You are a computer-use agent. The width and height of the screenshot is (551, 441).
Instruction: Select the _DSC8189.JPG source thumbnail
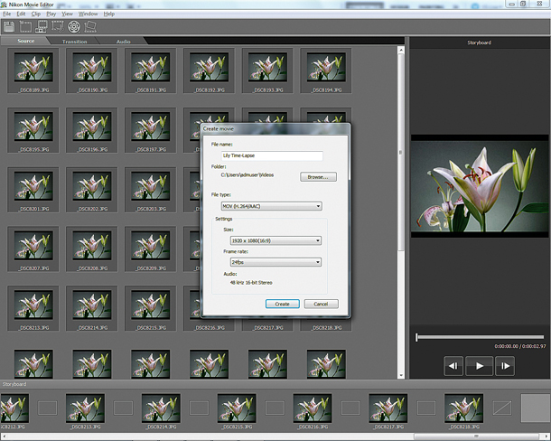pos(33,70)
